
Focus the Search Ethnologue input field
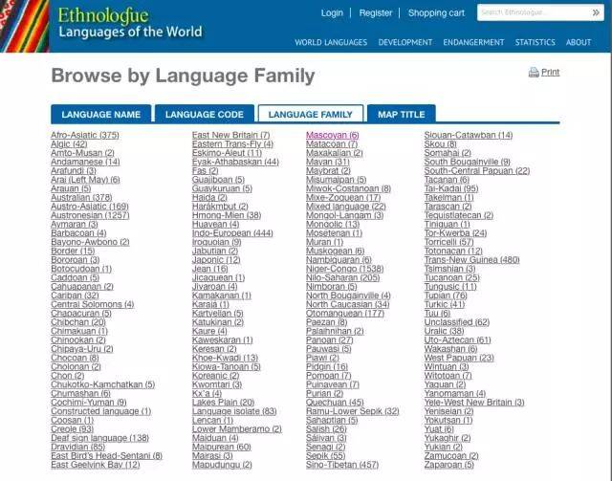[534, 12]
